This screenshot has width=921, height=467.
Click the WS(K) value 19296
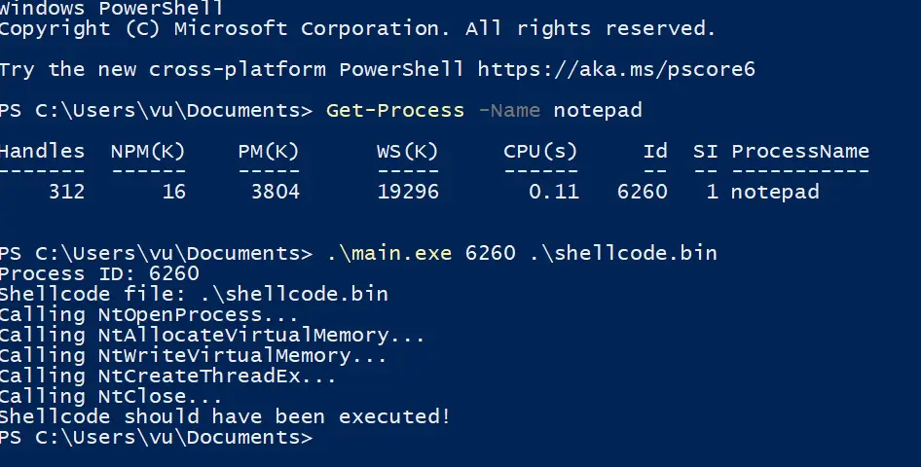click(x=408, y=192)
